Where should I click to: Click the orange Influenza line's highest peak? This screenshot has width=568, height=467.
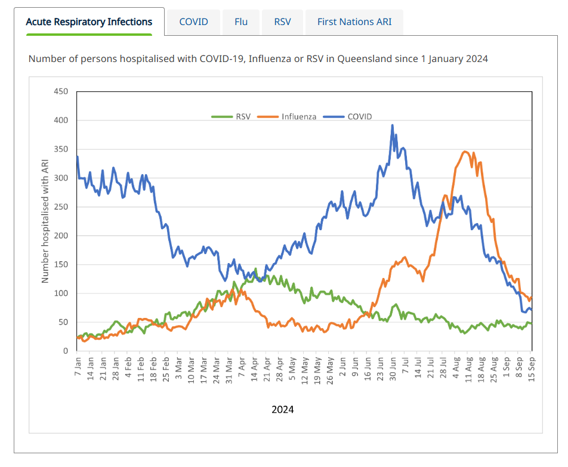(x=465, y=151)
